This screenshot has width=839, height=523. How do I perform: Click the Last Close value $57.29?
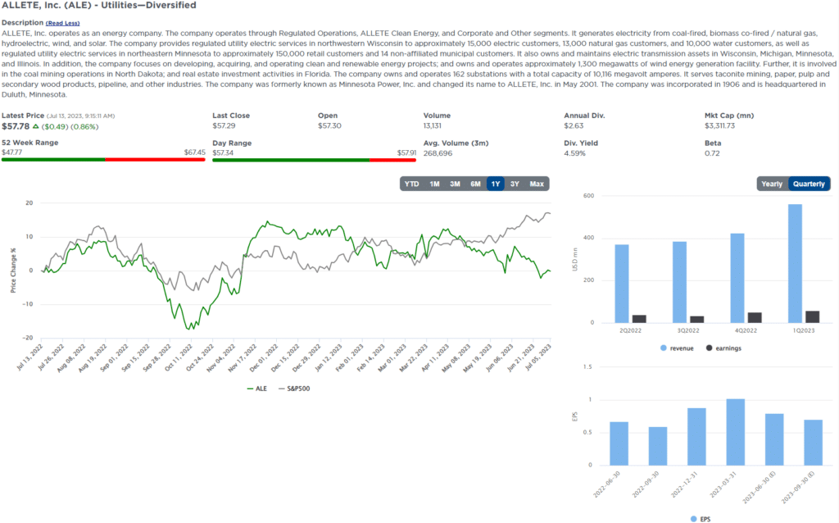224,125
